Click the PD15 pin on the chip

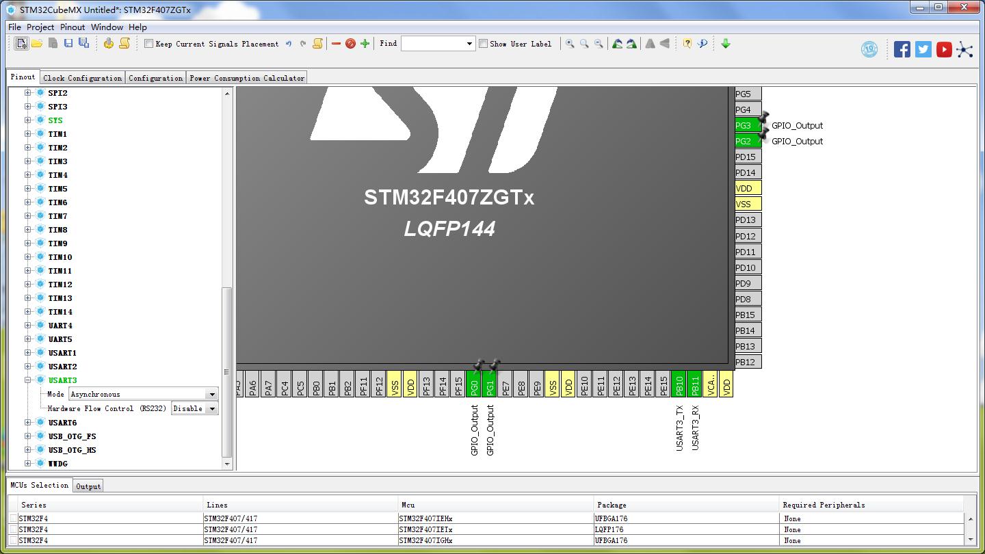tap(748, 157)
